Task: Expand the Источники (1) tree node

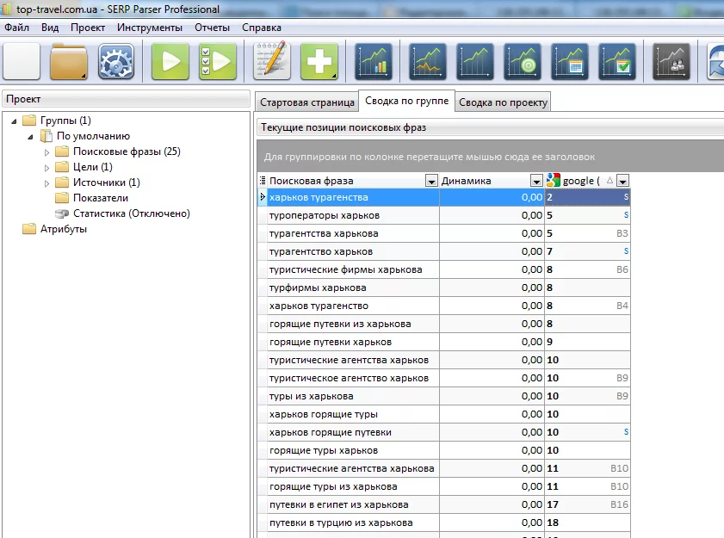Action: click(x=47, y=182)
